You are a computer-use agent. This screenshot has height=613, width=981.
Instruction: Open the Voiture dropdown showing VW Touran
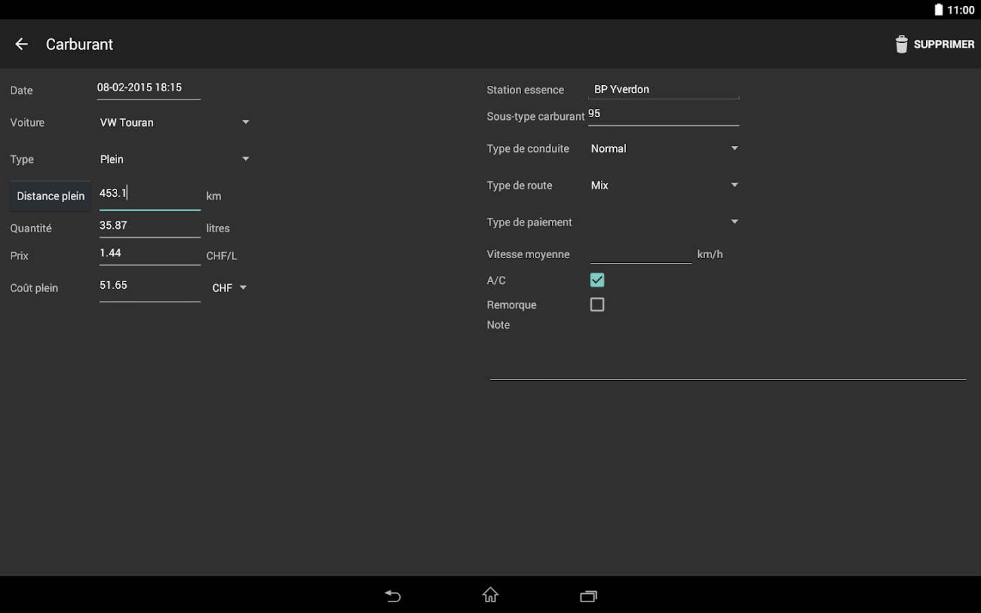(174, 123)
